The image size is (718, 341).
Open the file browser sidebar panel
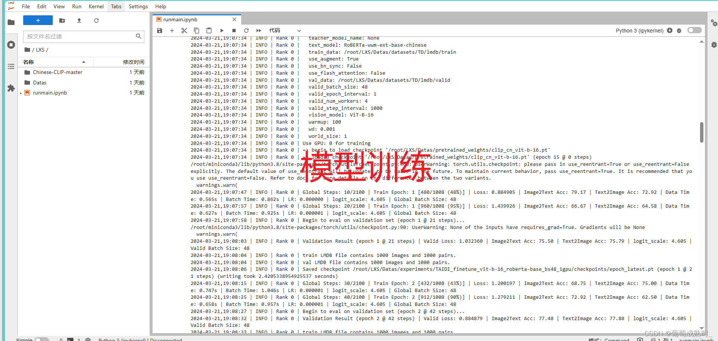[11, 22]
